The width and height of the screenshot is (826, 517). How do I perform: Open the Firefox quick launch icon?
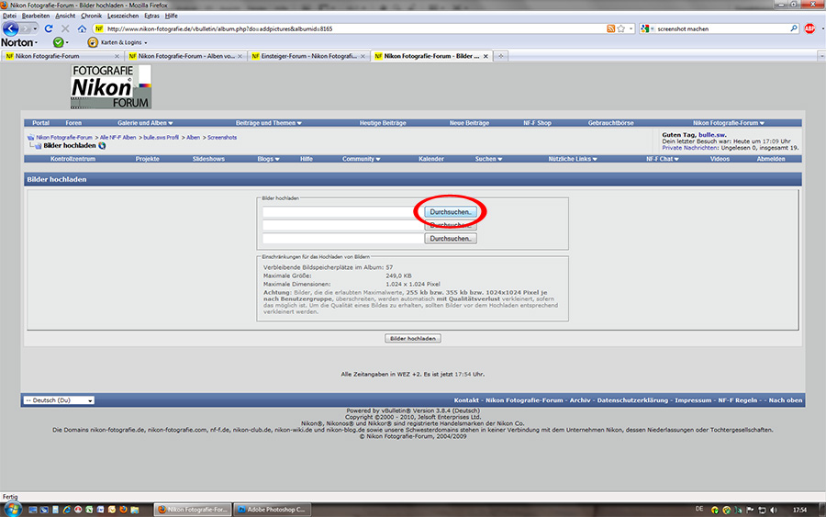[x=123, y=510]
